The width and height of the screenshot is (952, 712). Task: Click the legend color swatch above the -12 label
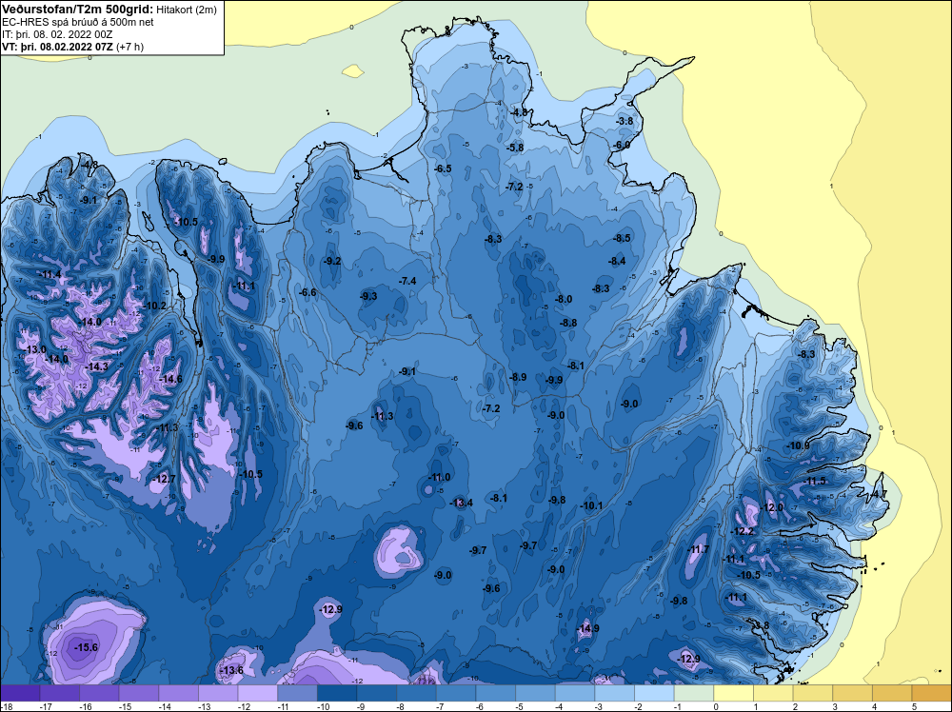[x=257, y=693]
